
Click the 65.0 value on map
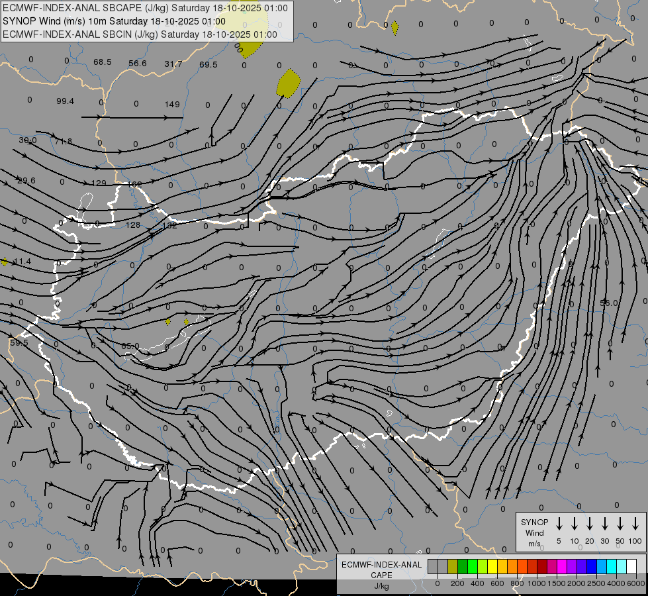pyautogui.click(x=130, y=346)
